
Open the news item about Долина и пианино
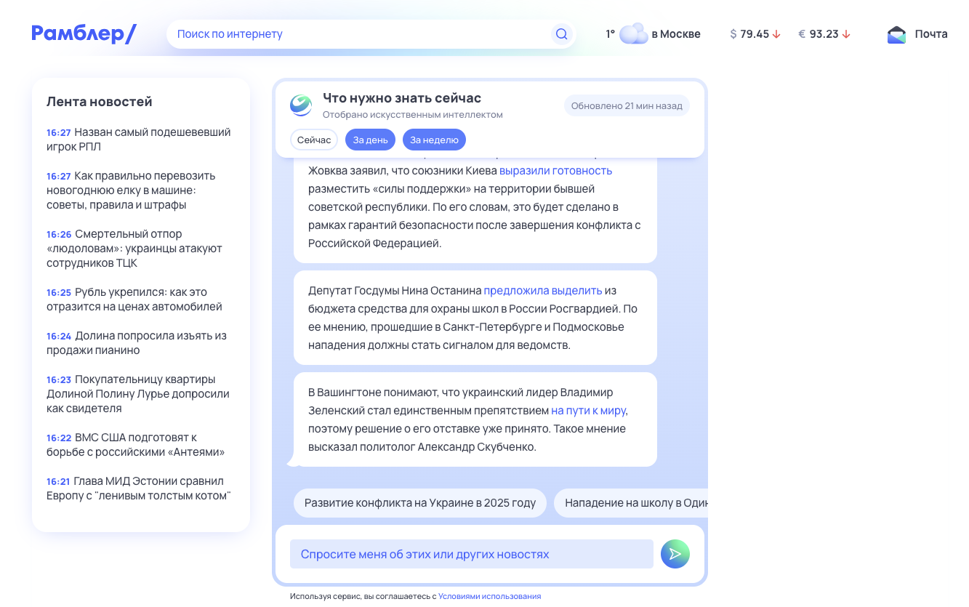click(x=136, y=342)
